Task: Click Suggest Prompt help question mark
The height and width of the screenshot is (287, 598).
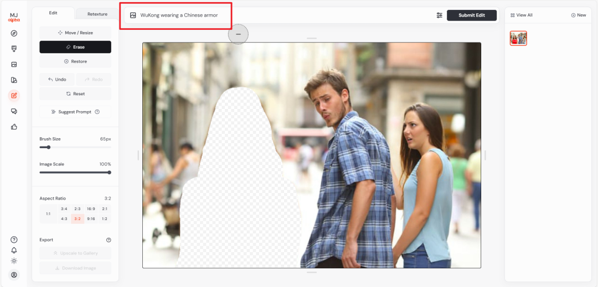Action: (x=97, y=112)
